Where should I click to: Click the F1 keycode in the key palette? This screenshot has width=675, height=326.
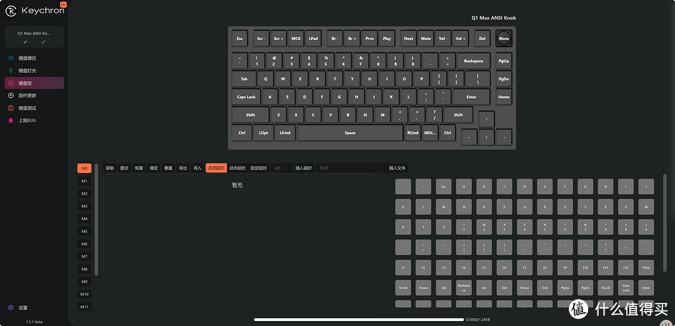pyautogui.click(x=403, y=267)
